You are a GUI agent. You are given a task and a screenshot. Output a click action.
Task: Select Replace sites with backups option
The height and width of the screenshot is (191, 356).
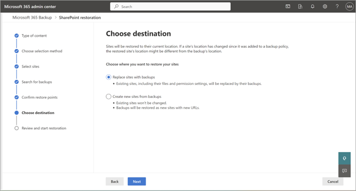point(109,77)
